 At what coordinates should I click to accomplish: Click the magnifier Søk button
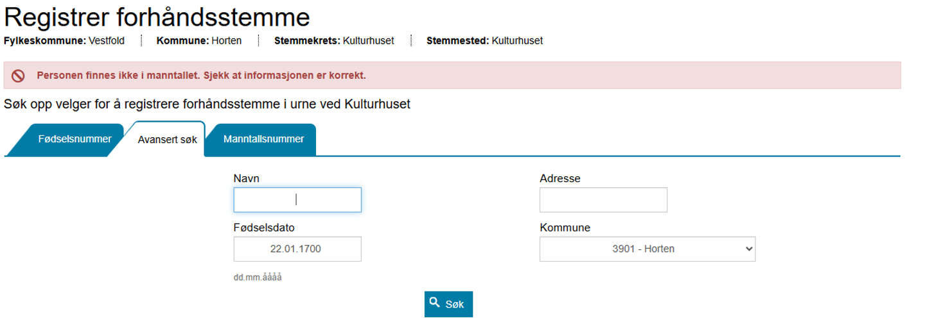[x=448, y=304]
